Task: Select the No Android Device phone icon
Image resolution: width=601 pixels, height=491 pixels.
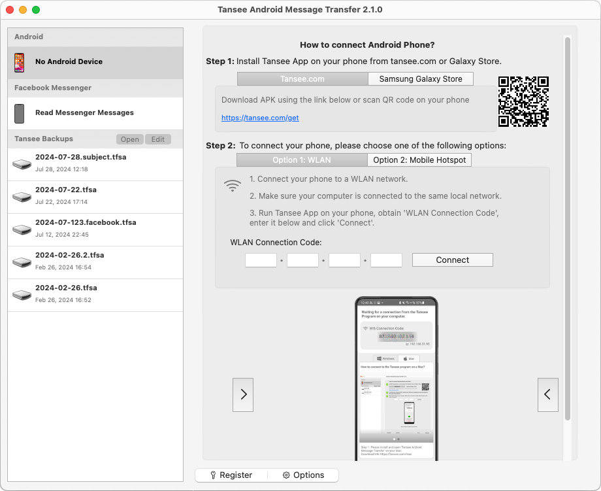Action: 19,63
